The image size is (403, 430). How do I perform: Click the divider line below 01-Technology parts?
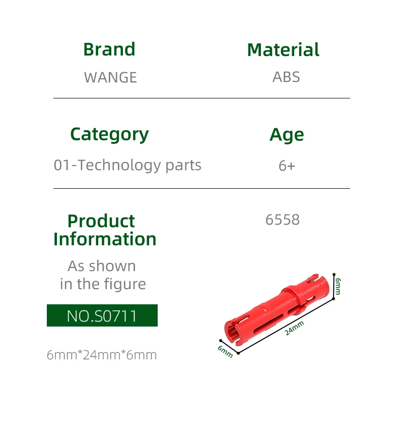pyautogui.click(x=201, y=188)
